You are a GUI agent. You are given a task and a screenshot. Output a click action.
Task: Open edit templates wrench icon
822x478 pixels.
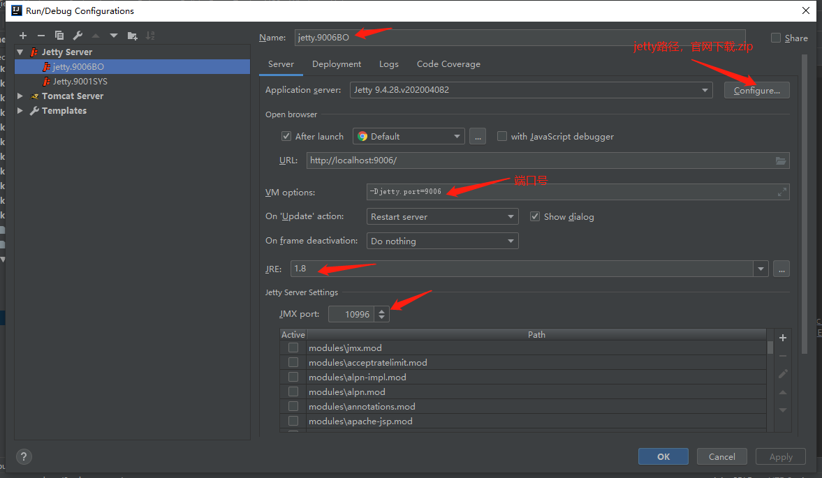click(x=78, y=36)
